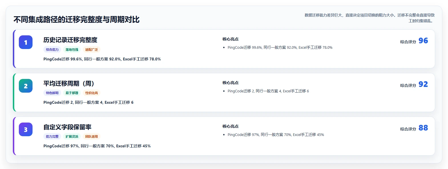This screenshot has width=448, height=169.
Task: Click the bold summary PingCode迁移 99.6% line
Action: click(x=102, y=59)
